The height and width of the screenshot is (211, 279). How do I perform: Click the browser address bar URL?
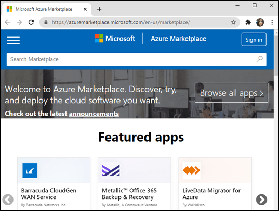tap(121, 22)
